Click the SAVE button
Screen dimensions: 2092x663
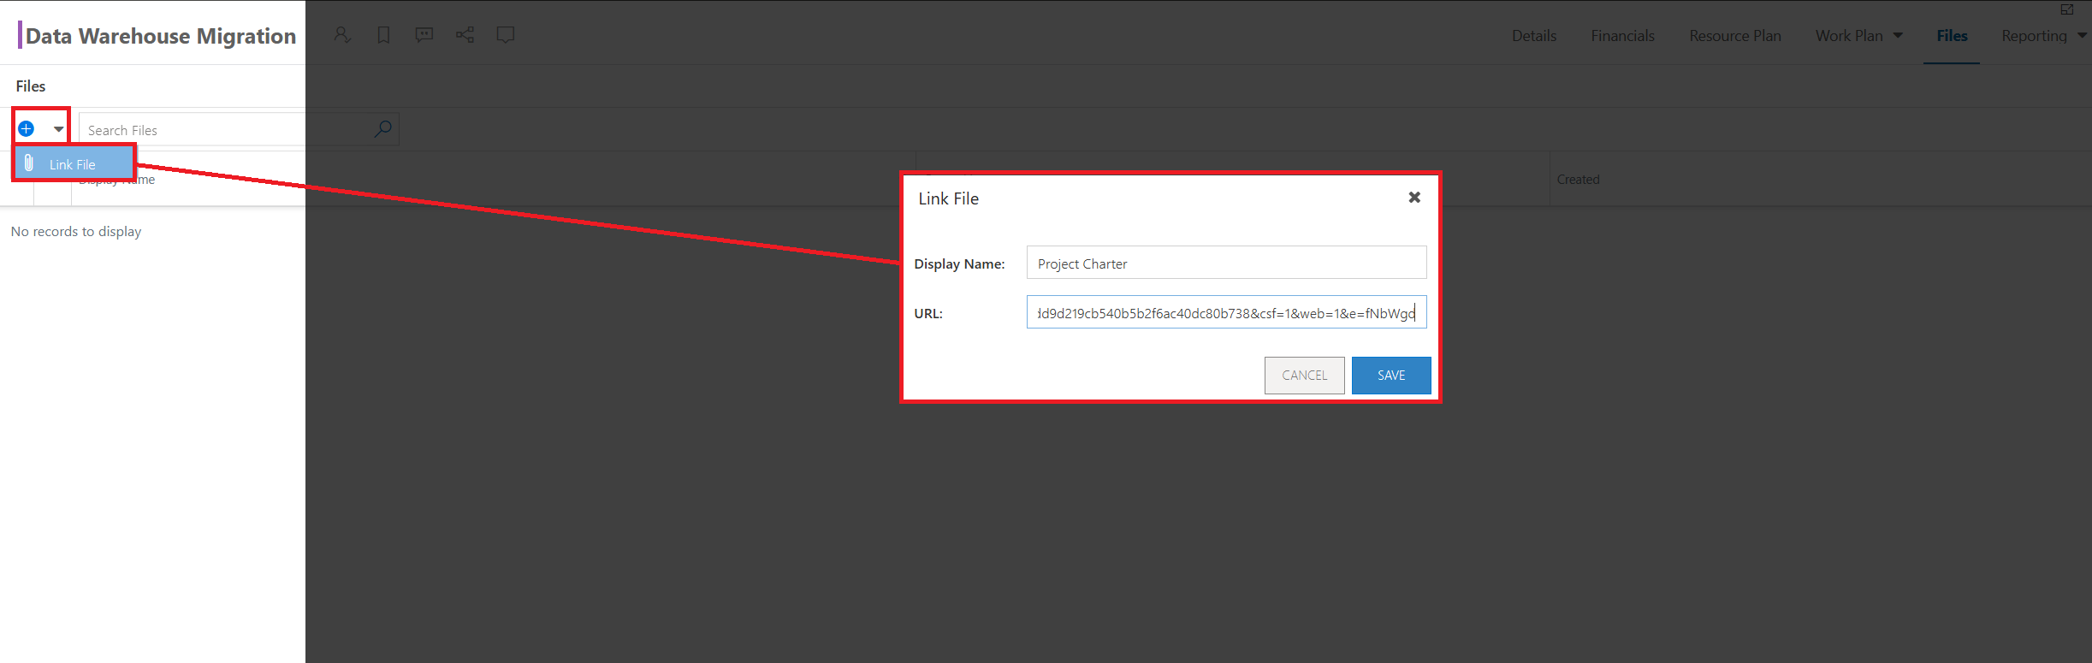pyautogui.click(x=1391, y=376)
